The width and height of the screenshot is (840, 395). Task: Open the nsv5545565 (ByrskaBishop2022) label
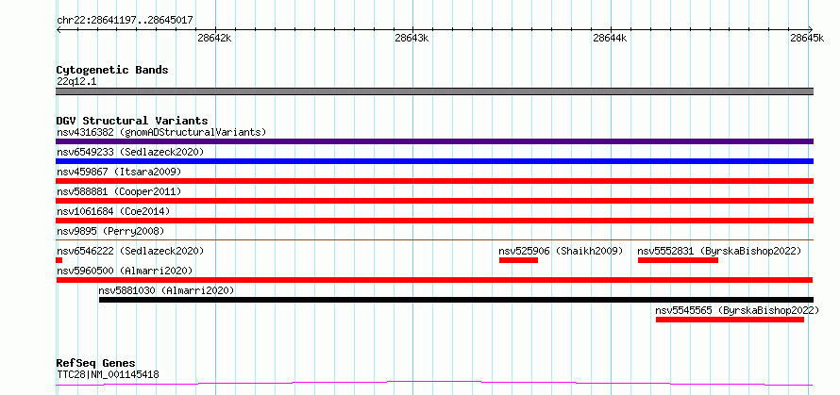point(737,310)
